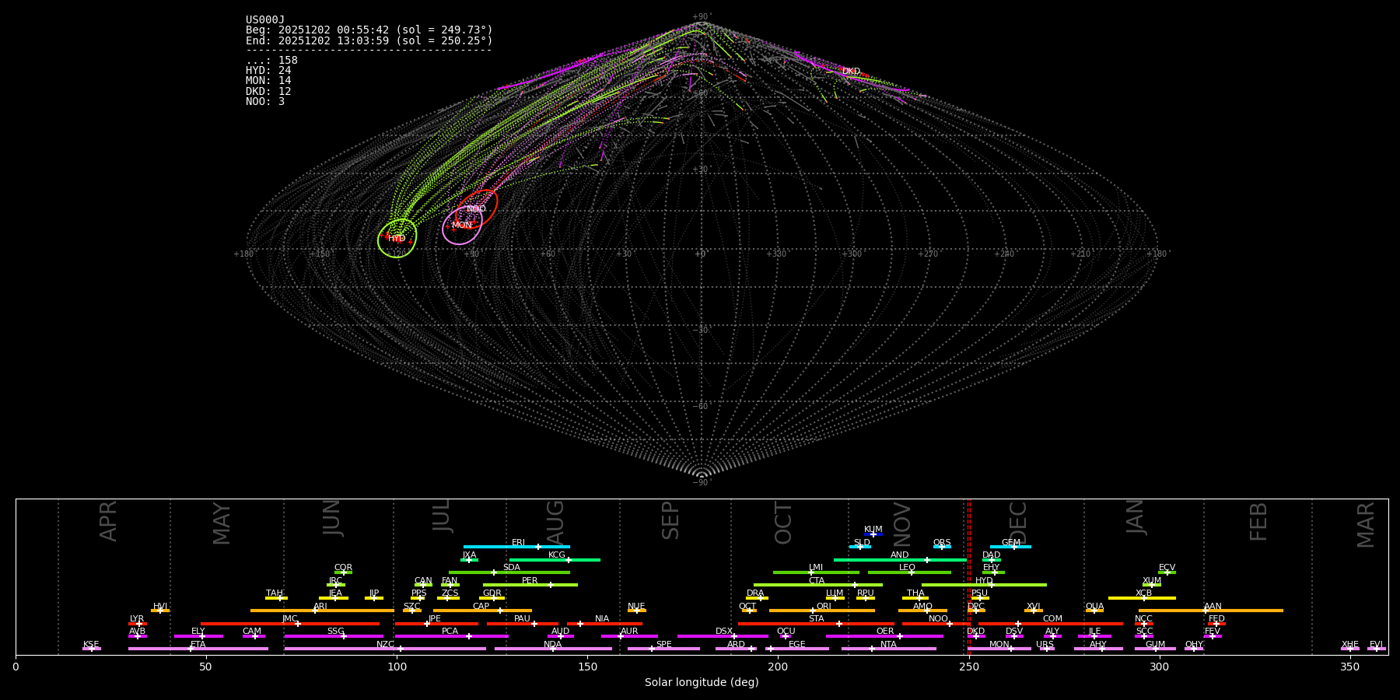This screenshot has height=700, width=1400.
Task: Select the "End: 20251202 13:03:59" line
Action: click(369, 40)
